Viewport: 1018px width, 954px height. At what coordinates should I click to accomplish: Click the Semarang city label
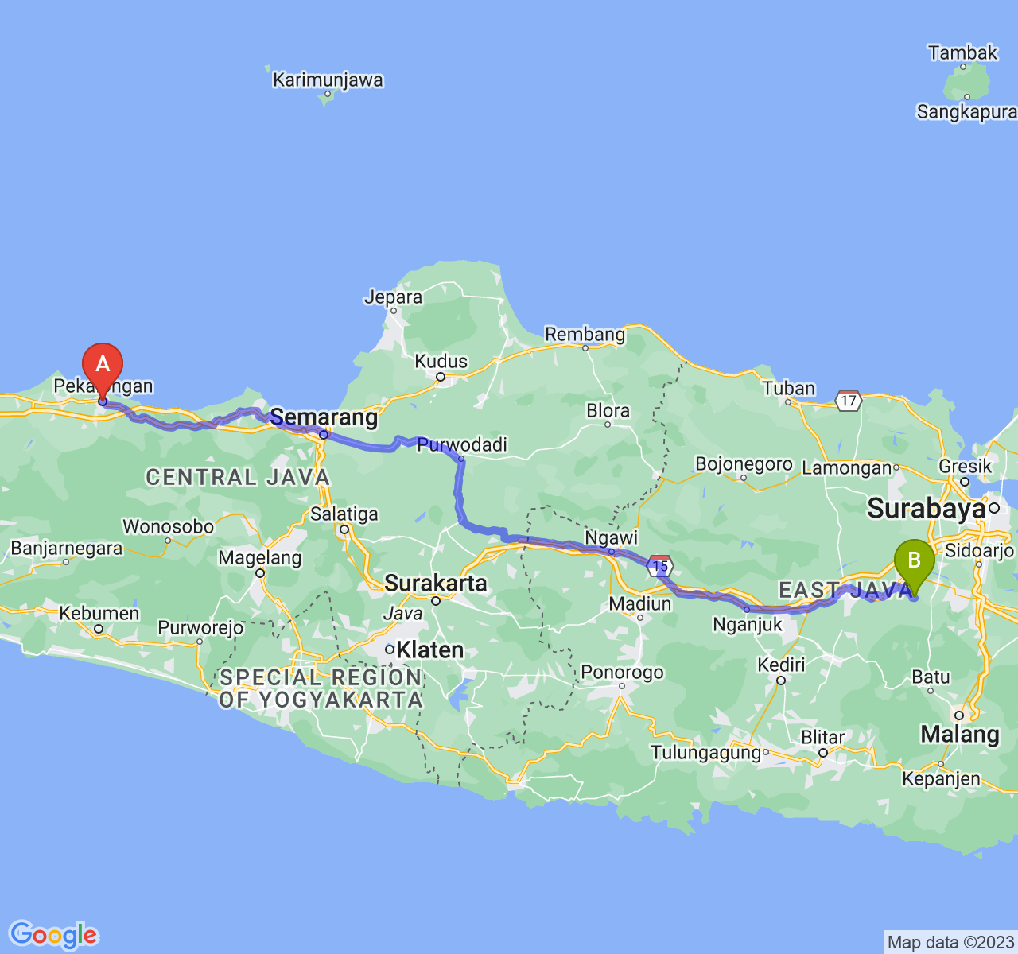[324, 417]
